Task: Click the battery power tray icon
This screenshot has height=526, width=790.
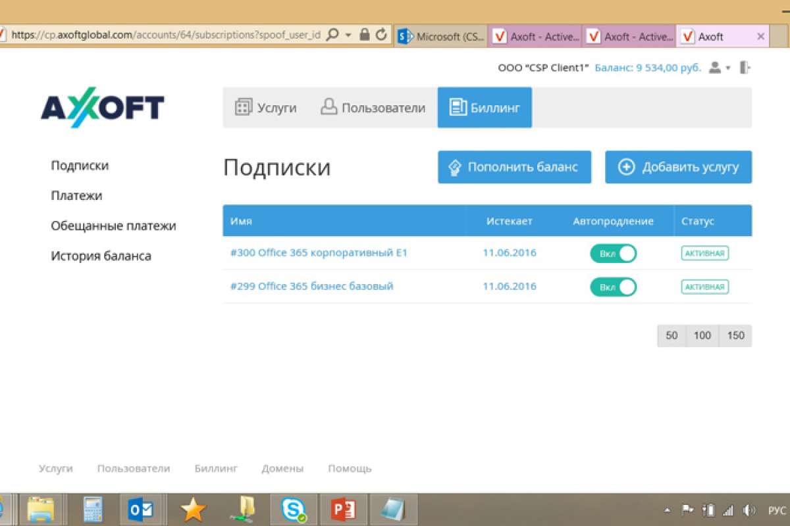Action: pyautogui.click(x=709, y=510)
